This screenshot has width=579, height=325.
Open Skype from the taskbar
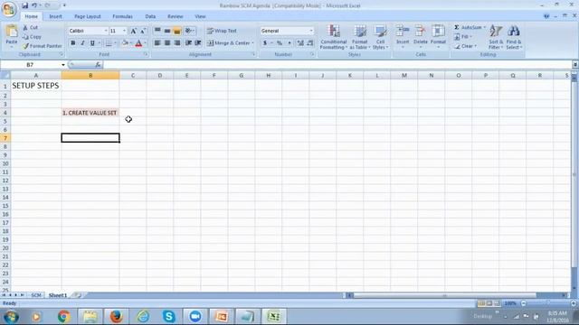169,317
